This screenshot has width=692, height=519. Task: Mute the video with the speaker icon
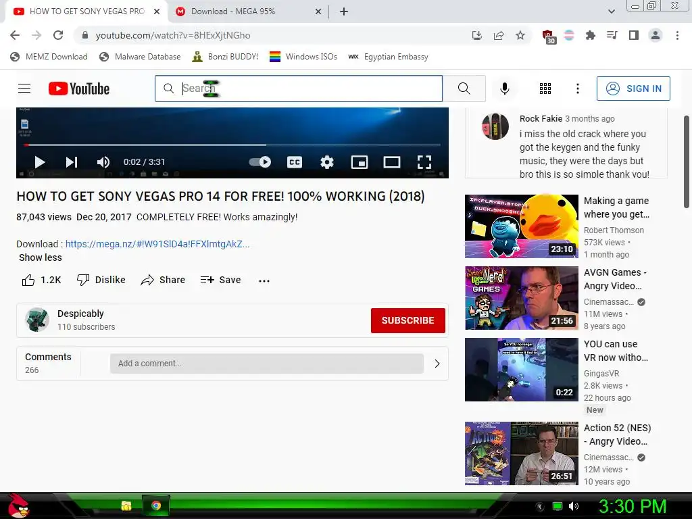pos(103,162)
